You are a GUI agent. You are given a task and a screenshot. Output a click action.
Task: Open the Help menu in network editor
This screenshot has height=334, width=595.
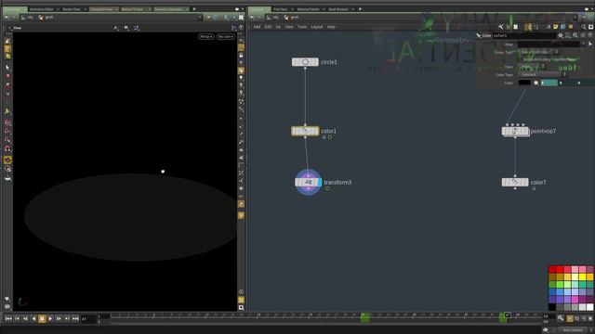coord(331,27)
